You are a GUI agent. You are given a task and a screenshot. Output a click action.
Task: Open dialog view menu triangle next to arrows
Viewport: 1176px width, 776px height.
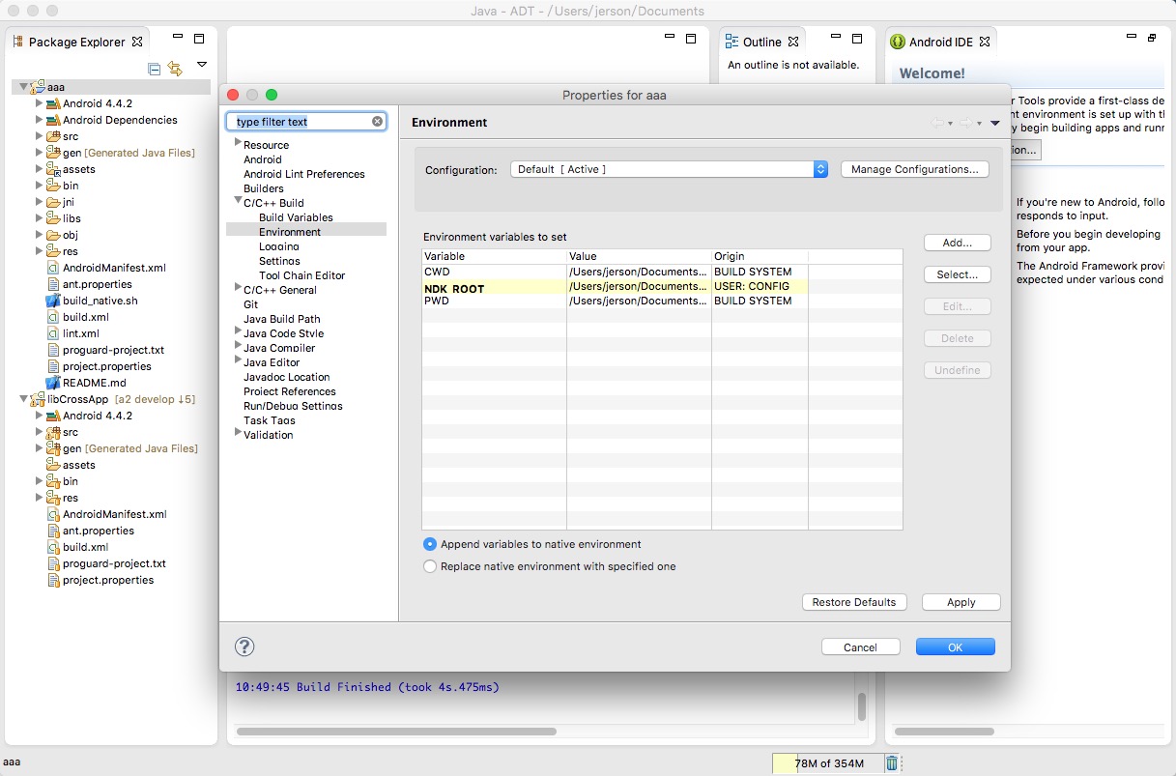[995, 123]
